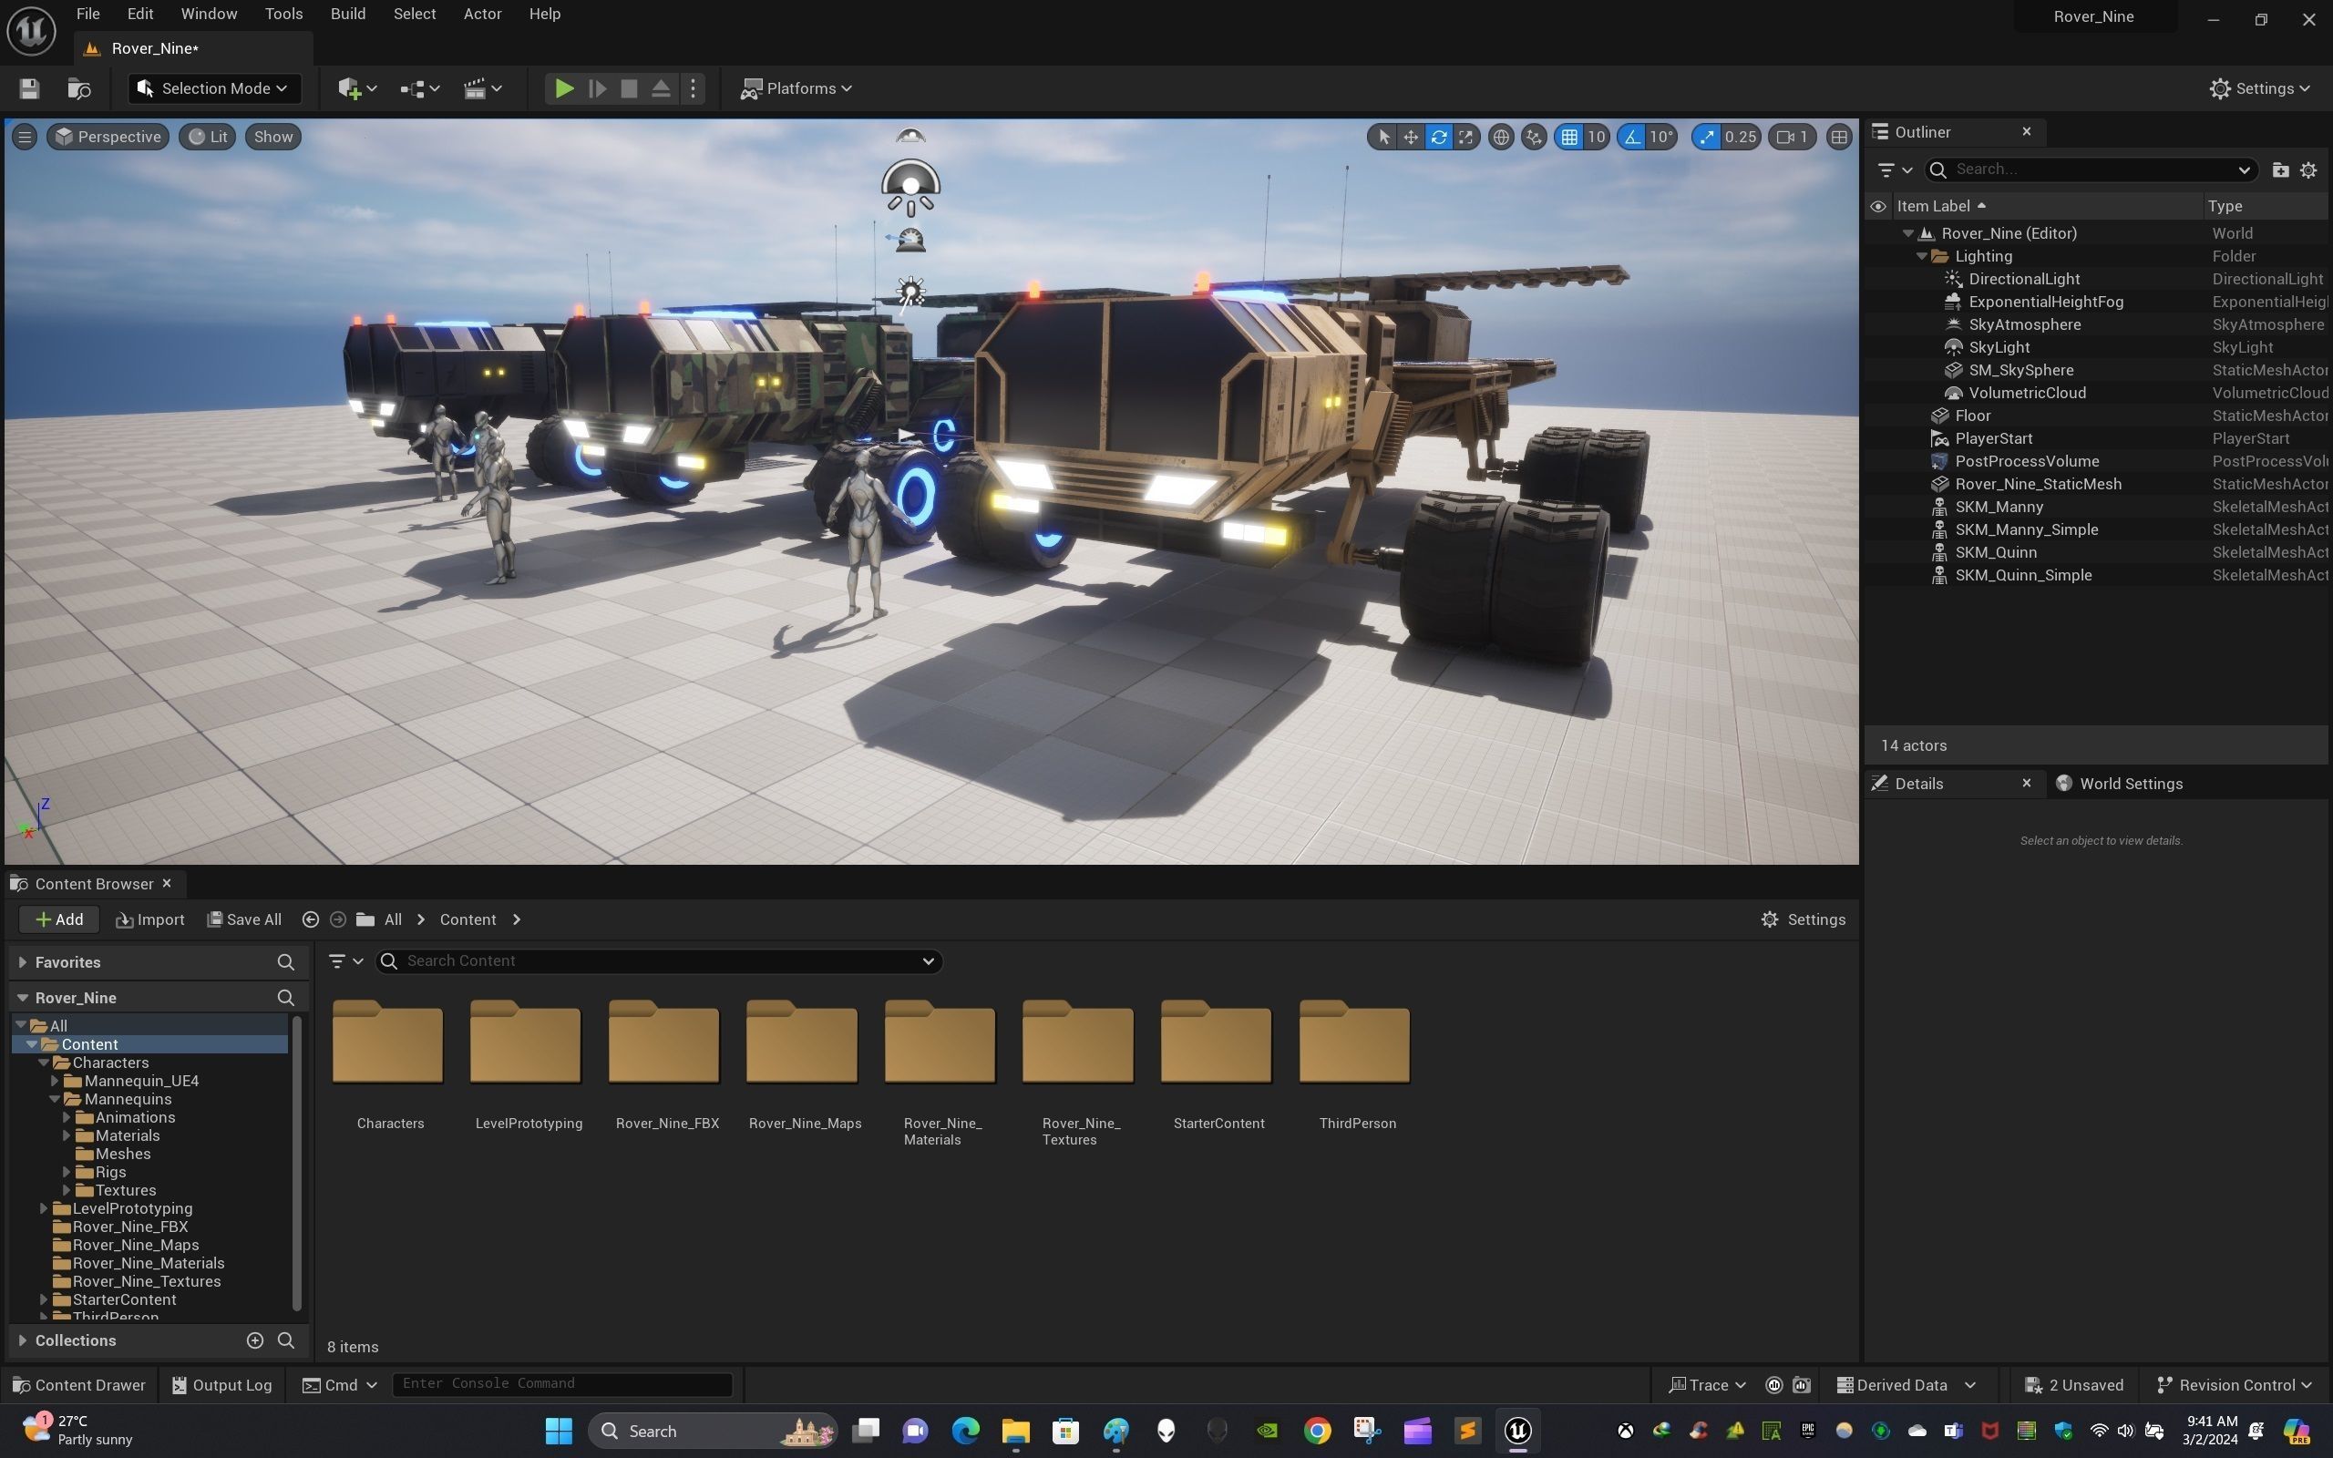Image resolution: width=2333 pixels, height=1458 pixels.
Task: Expand the LevelPrototyping folder in the tree
Action: (x=44, y=1208)
